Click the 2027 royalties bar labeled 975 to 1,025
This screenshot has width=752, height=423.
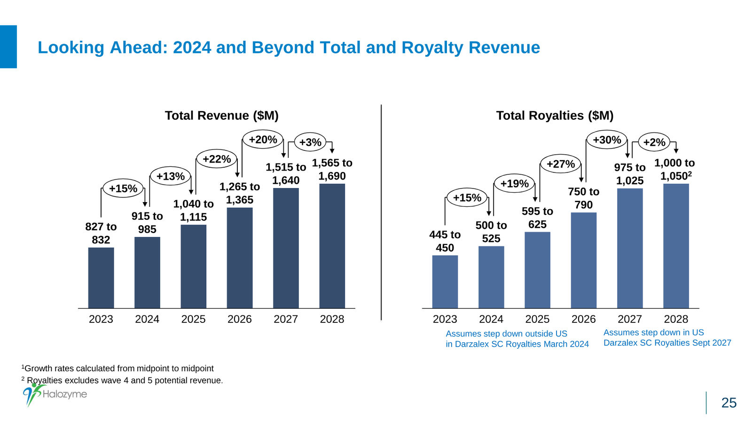(x=630, y=248)
